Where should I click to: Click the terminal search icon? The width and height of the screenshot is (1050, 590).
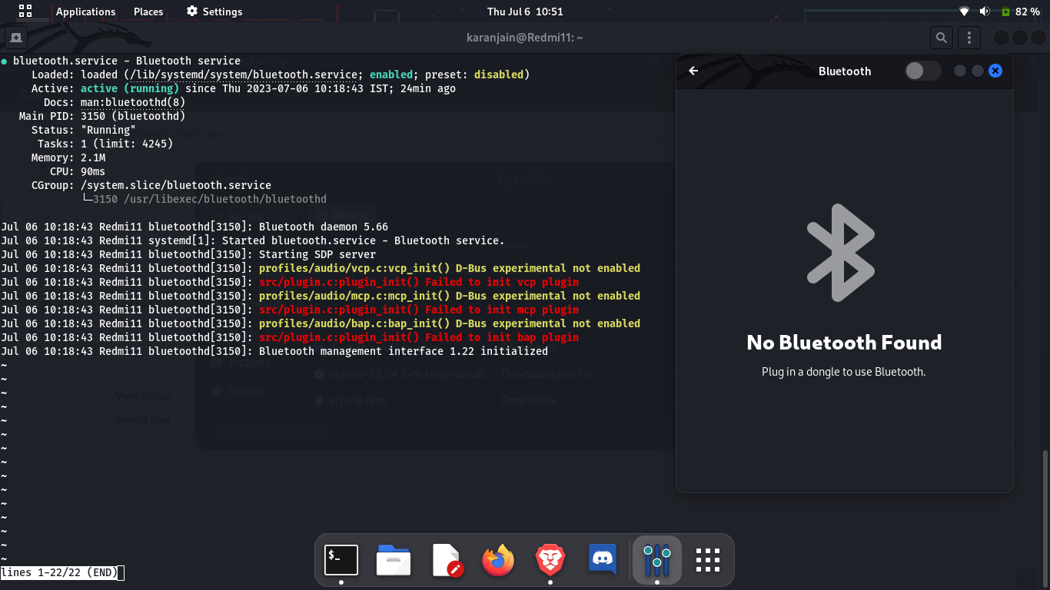pos(941,38)
